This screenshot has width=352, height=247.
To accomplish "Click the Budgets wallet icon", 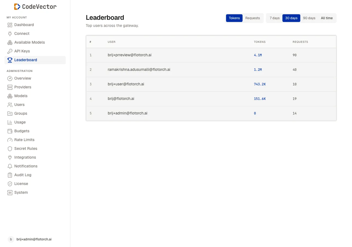I will [x=10, y=131].
